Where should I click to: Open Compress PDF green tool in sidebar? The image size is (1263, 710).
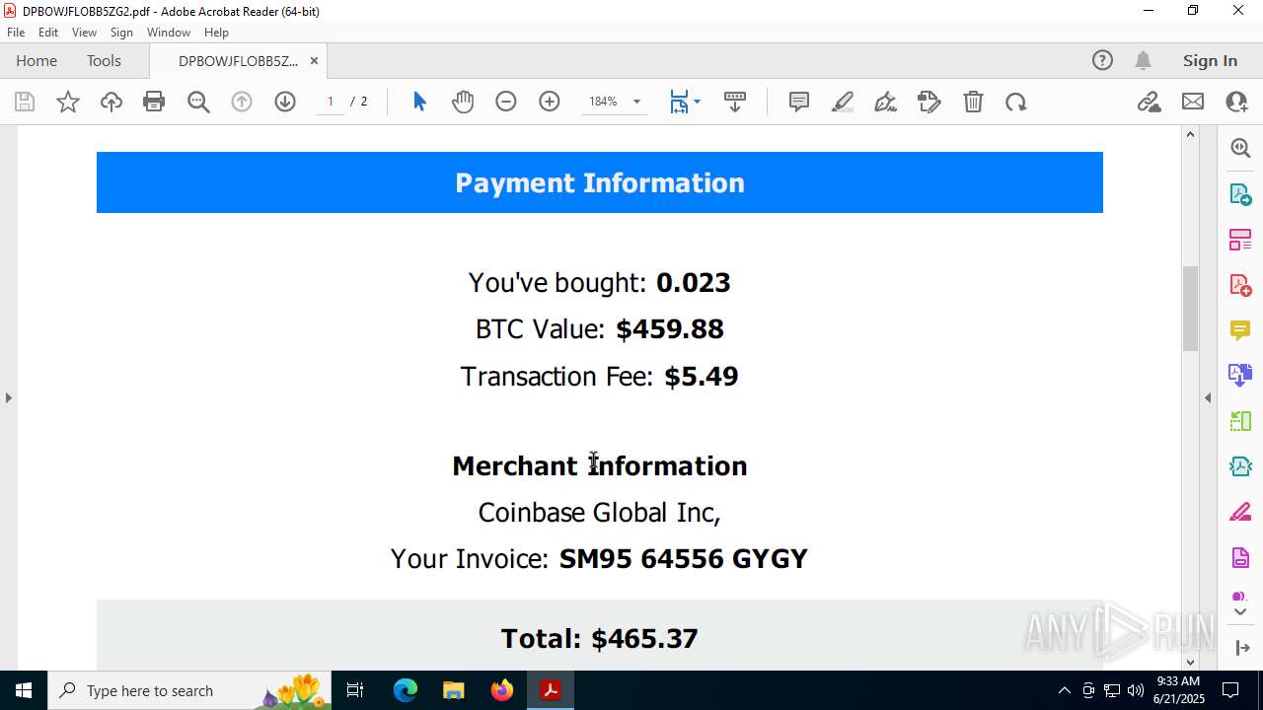(1240, 421)
